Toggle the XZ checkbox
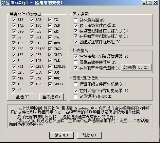This screenshot has width=160, height=143. (14, 90)
